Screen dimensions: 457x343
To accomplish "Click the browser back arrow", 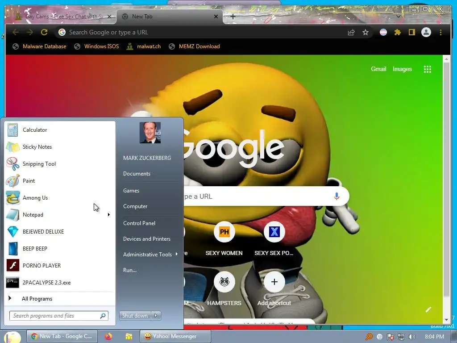I will click(x=16, y=32).
